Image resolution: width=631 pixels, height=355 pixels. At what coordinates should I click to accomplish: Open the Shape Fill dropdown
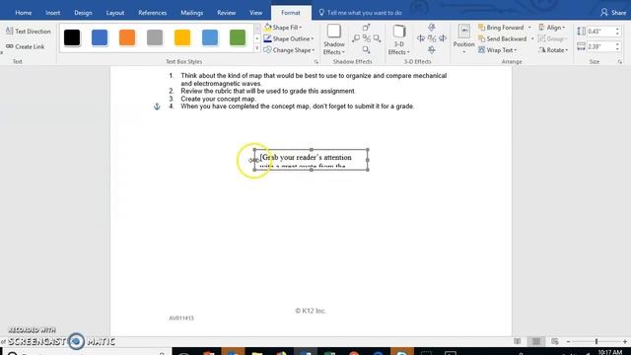point(283,28)
